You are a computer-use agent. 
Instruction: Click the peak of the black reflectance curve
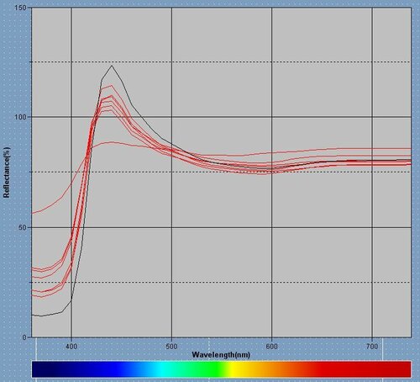[x=112, y=66]
